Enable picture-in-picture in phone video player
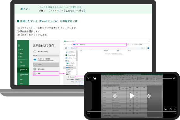Image resolution: width=180 pixels, height=120 pixels. [x=94, y=78]
